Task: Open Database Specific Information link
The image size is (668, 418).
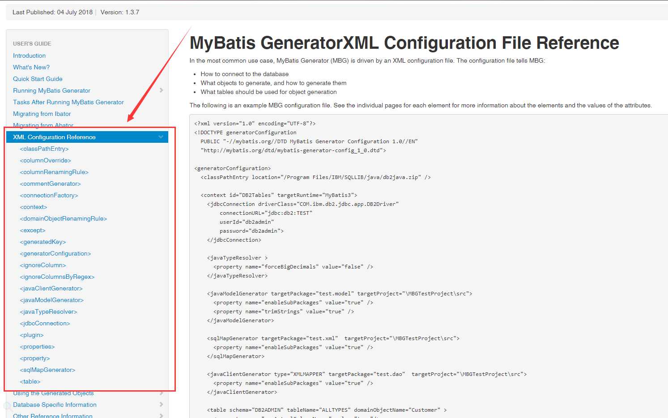Action: (x=55, y=405)
